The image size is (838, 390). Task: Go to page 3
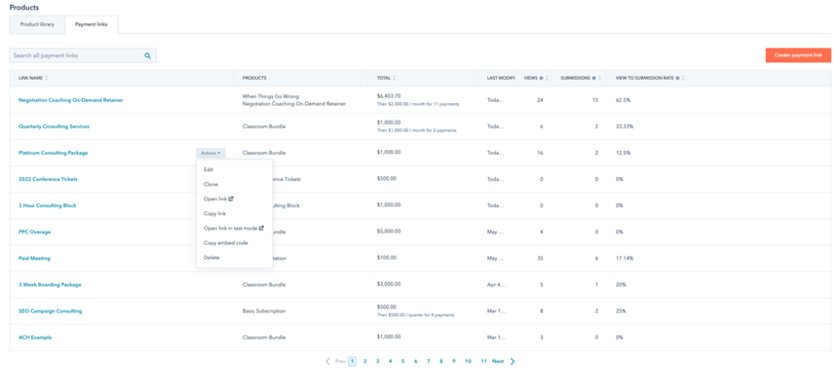point(377,361)
